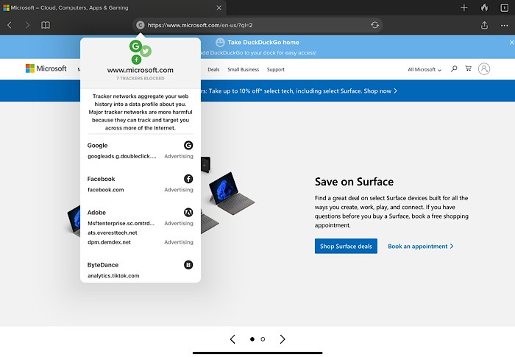Viewport: 515px width, 357px height.
Task: Click Take DuckDuckGo home banner text
Action: (263, 42)
